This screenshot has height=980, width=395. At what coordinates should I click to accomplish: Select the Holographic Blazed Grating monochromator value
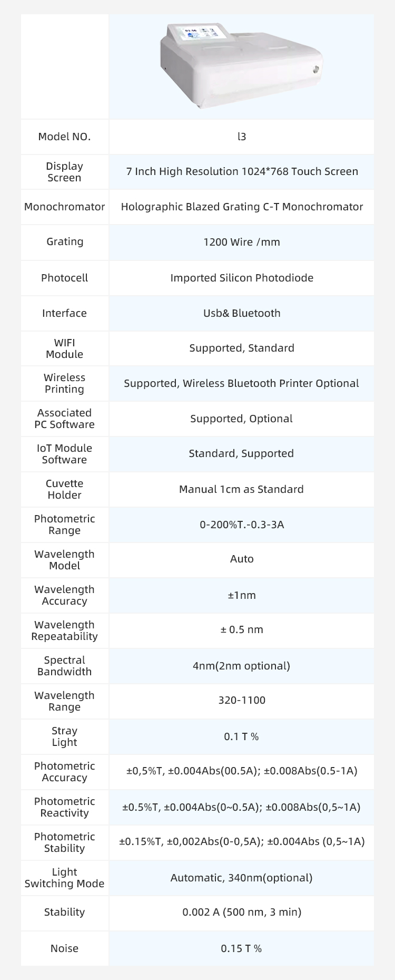242,207
